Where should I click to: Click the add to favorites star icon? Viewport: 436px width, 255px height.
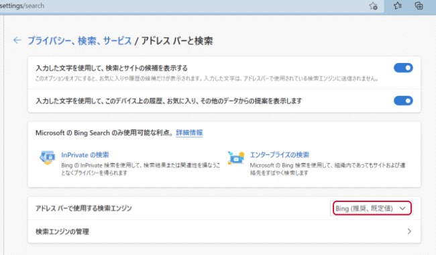[373, 6]
